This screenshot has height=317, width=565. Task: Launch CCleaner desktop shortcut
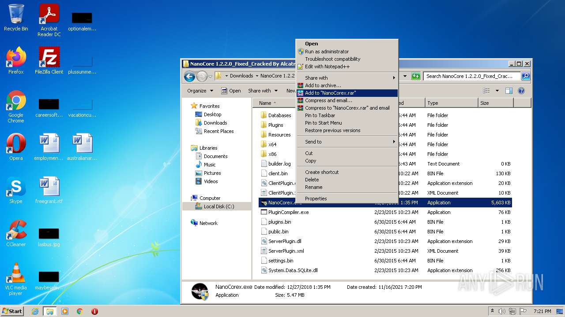click(x=16, y=233)
